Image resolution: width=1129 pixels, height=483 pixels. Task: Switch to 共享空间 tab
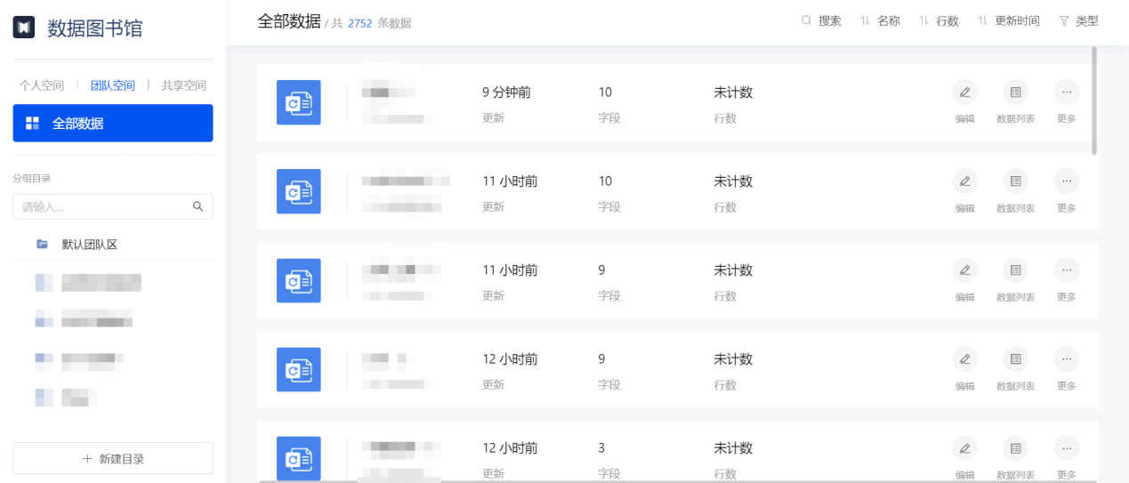(183, 85)
